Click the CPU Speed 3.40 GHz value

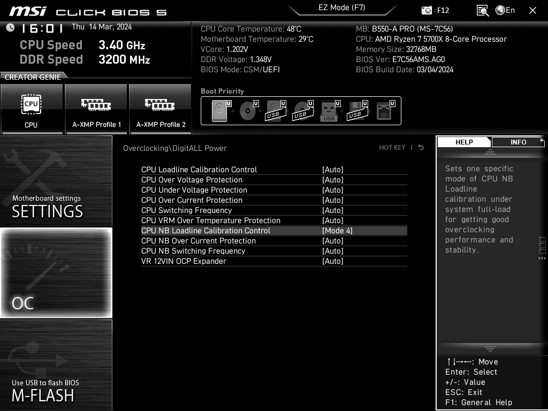click(x=121, y=45)
